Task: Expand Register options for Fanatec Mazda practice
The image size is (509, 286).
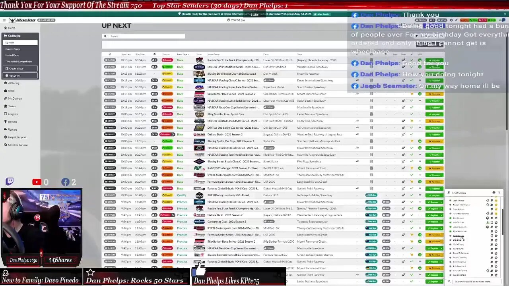Action: 441,262
